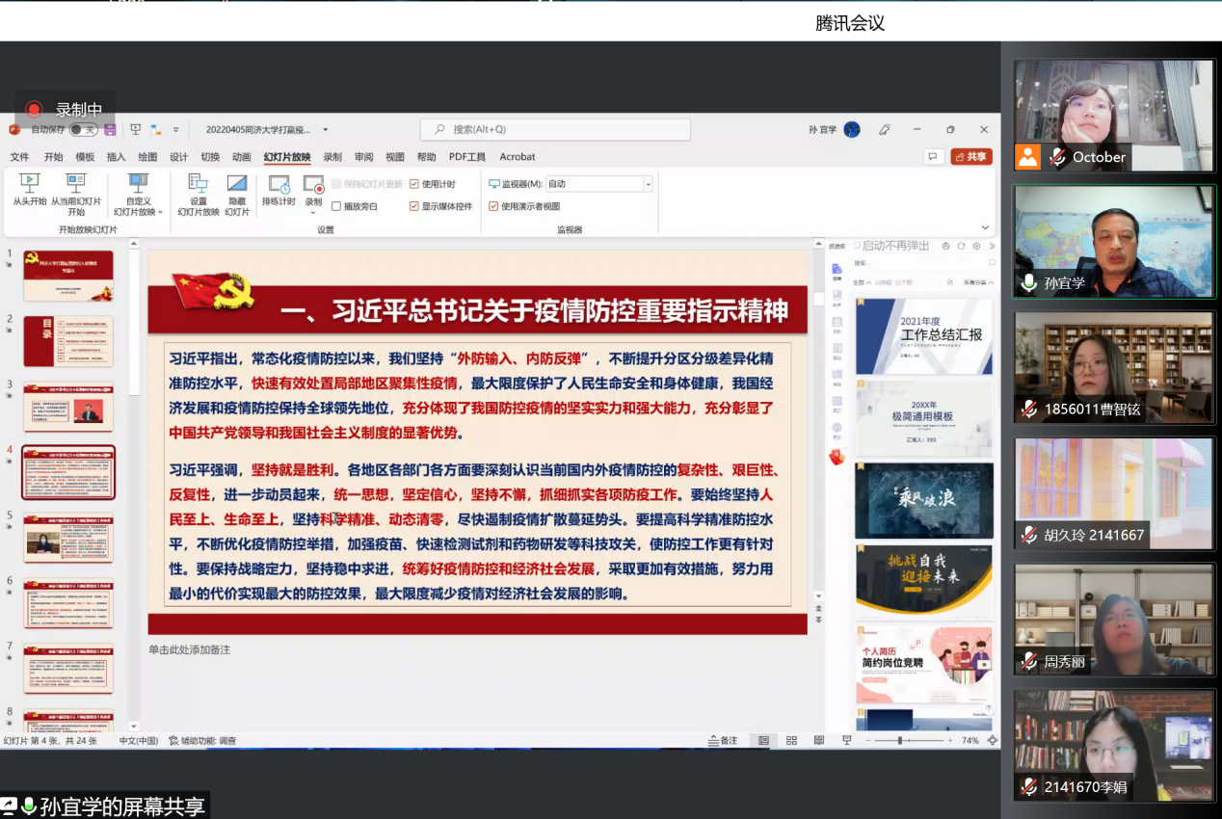Image resolution: width=1222 pixels, height=819 pixels.
Task: Toggle AutoSave (自动保存) switch
Action: click(85, 129)
